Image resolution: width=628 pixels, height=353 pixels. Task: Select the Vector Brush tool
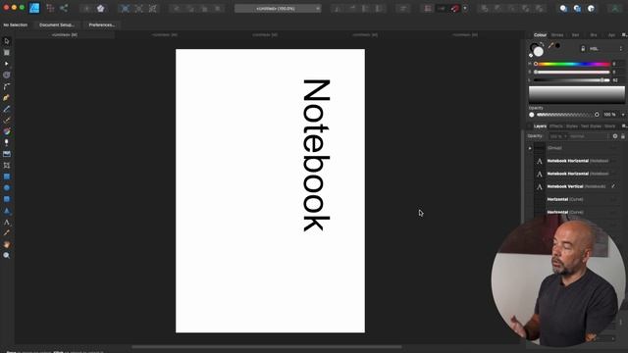click(x=7, y=120)
